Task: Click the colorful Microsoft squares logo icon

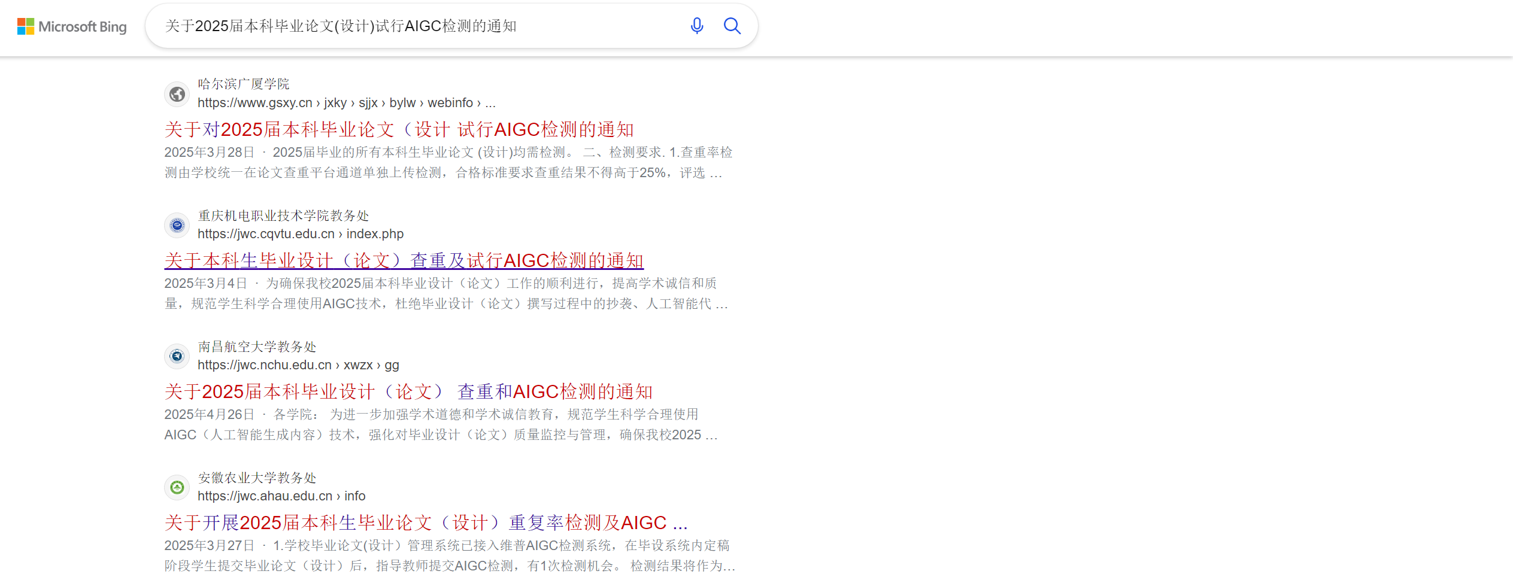Action: 25,26
